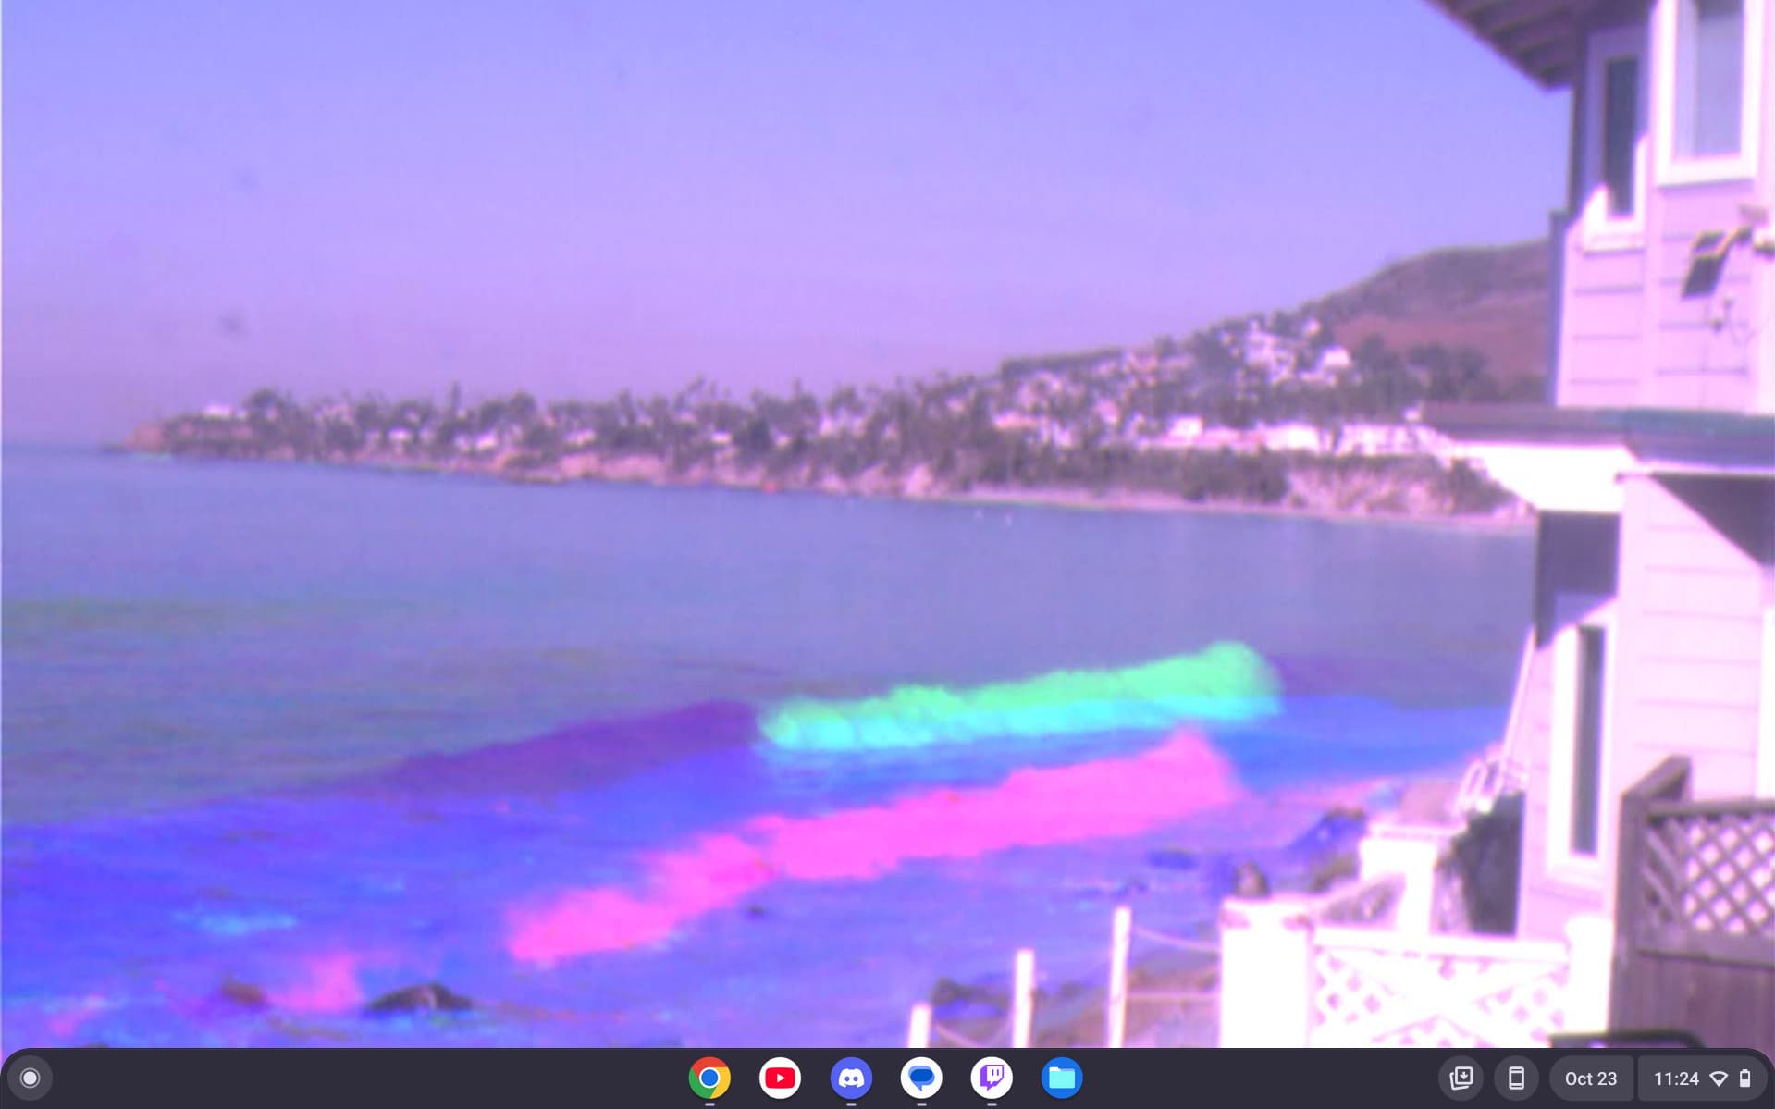Viewport: 1775px width, 1109px height.
Task: Launch the Twitch app
Action: [x=992, y=1078]
